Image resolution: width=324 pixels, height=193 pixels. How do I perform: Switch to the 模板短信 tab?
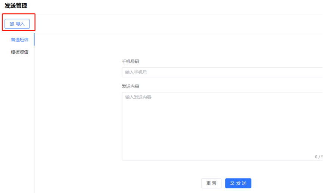20,52
